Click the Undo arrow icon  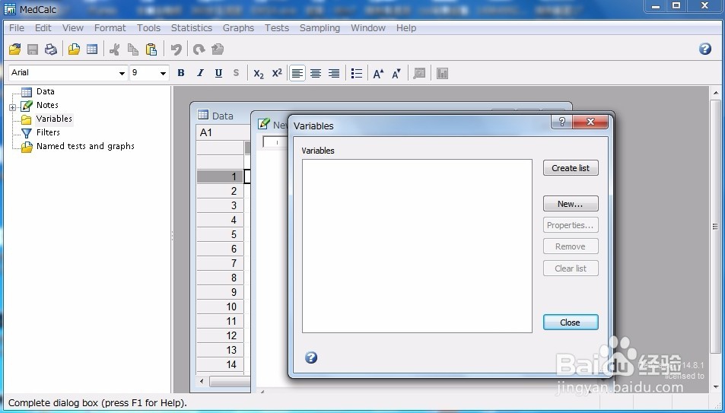[x=176, y=49]
